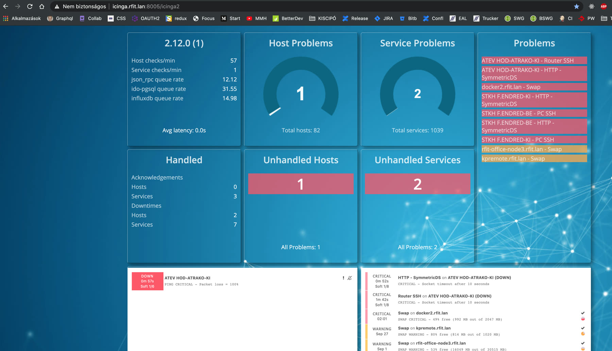Open the Graphql bookmark
Image resolution: width=612 pixels, height=351 pixels.
[x=60, y=18]
